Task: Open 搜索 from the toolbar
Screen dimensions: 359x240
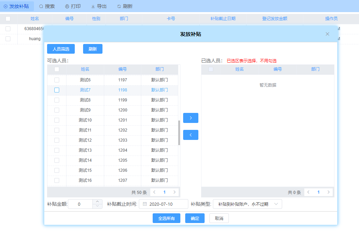Action: pos(47,6)
